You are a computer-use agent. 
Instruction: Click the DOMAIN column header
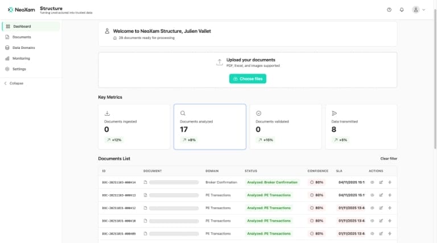(212, 171)
